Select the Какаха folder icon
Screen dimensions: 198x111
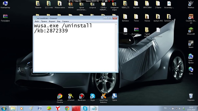pos(147,18)
